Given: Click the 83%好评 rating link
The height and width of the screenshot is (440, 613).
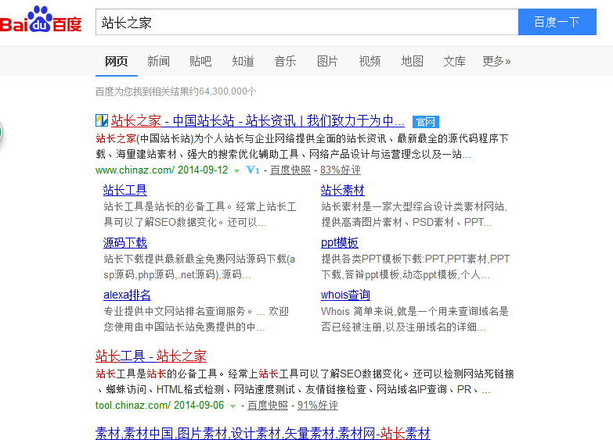Looking at the screenshot, I should [x=341, y=170].
